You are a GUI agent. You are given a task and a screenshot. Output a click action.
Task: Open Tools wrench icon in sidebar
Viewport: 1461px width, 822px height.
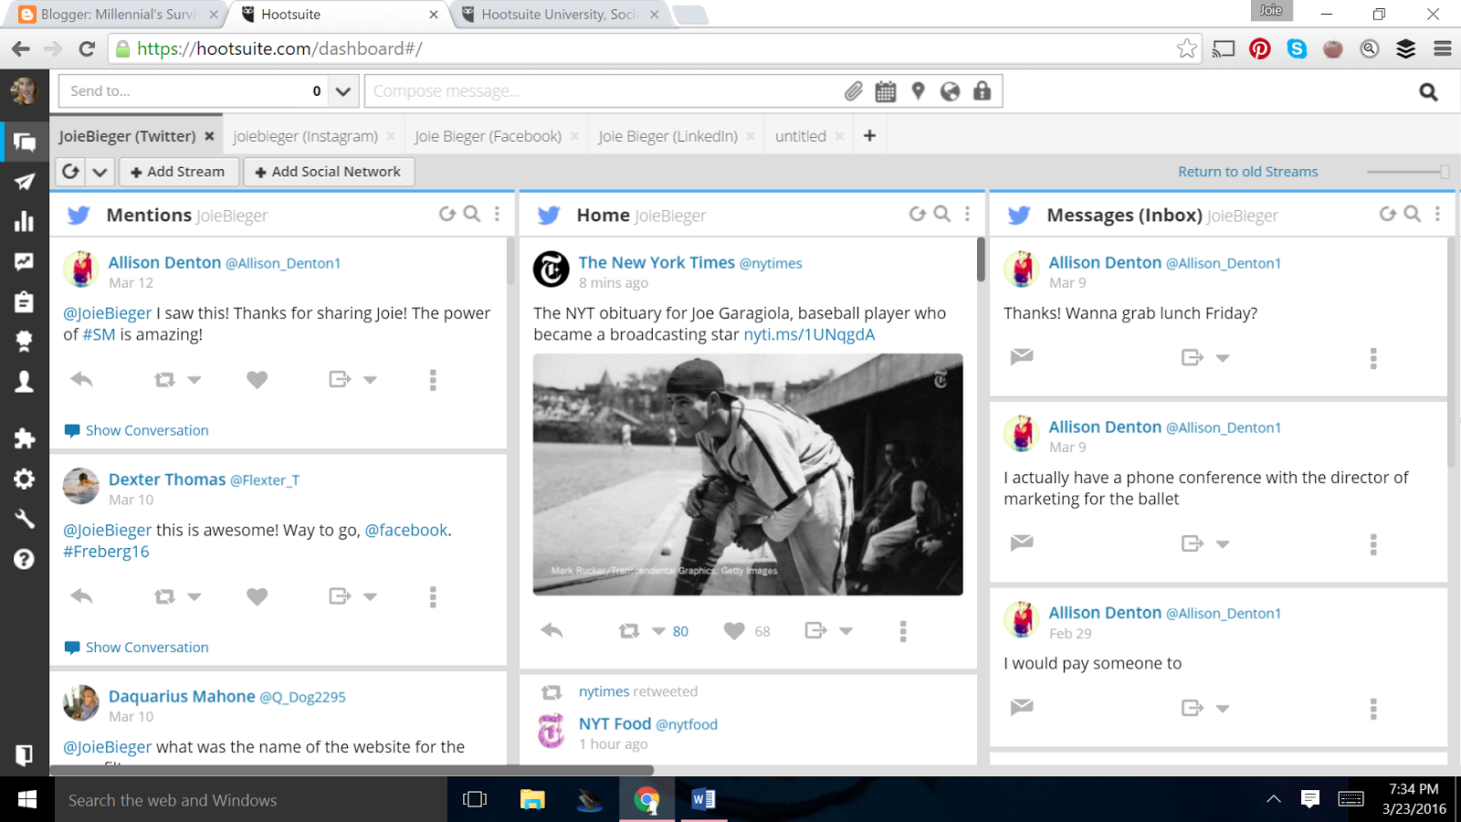coord(25,519)
